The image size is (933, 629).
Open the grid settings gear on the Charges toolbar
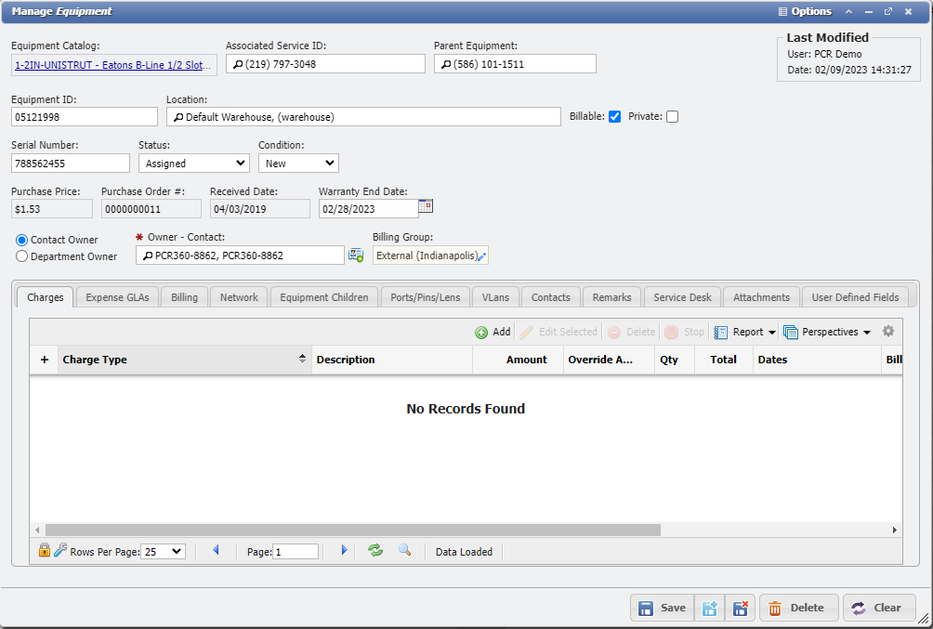[888, 331]
